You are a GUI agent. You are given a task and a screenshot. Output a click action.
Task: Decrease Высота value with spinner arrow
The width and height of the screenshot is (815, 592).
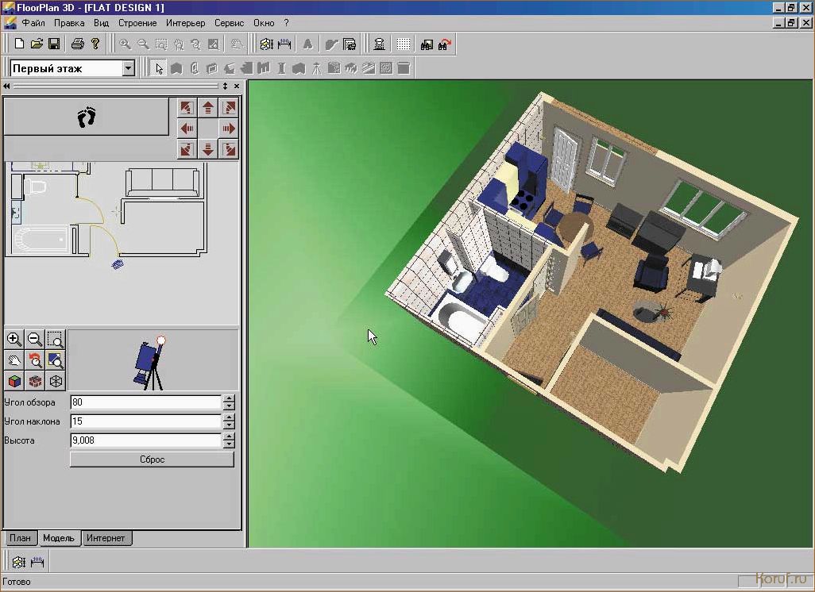tap(229, 444)
